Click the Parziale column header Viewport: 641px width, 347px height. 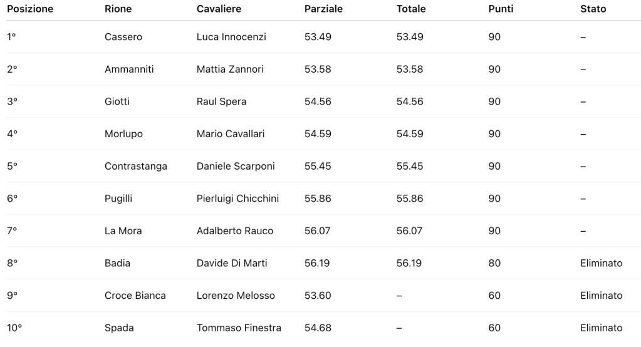(x=323, y=9)
